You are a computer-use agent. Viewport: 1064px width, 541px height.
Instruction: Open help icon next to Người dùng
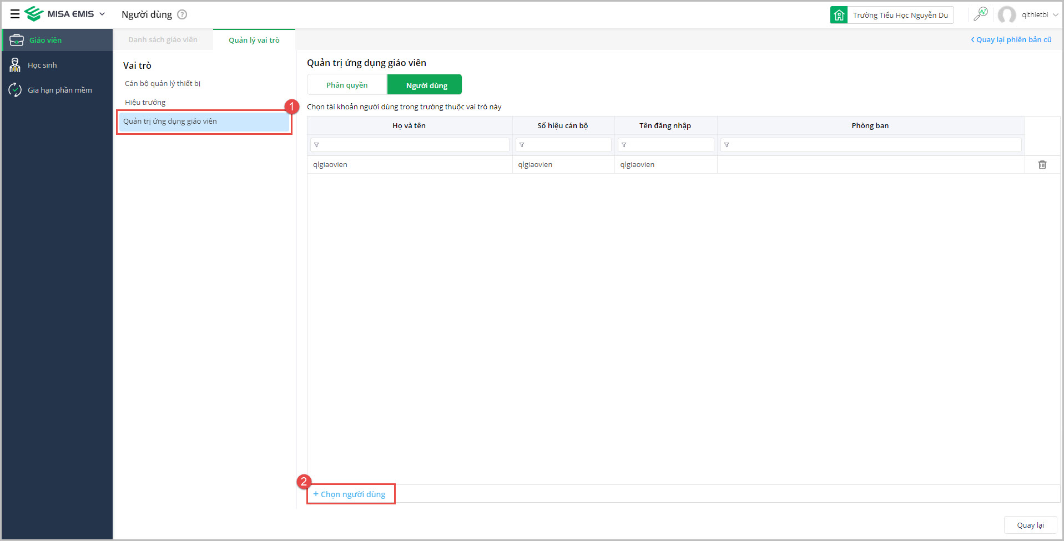pos(182,14)
